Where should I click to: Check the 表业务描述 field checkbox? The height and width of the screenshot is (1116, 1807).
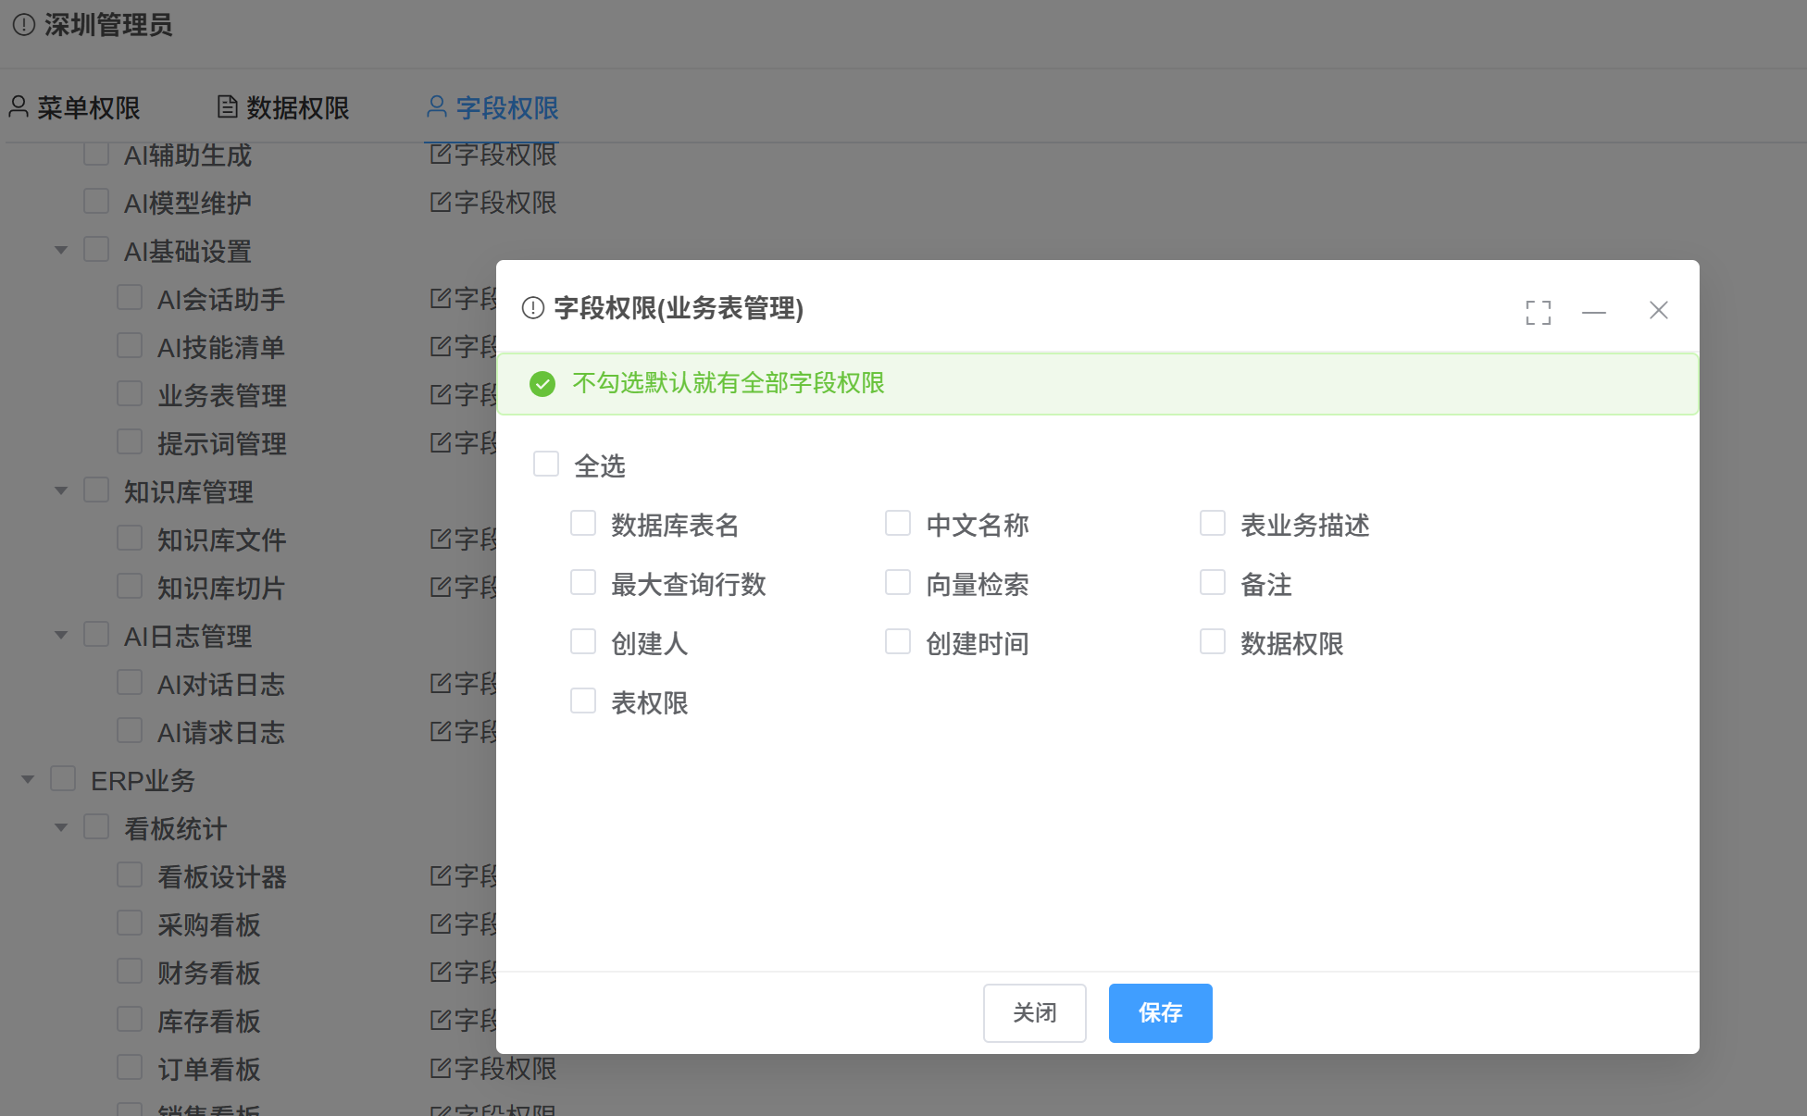point(1213,523)
